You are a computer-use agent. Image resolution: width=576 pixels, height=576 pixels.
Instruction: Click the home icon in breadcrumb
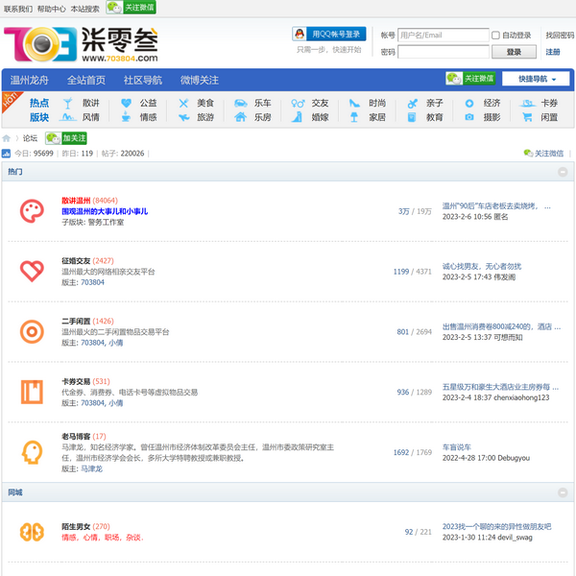point(7,138)
